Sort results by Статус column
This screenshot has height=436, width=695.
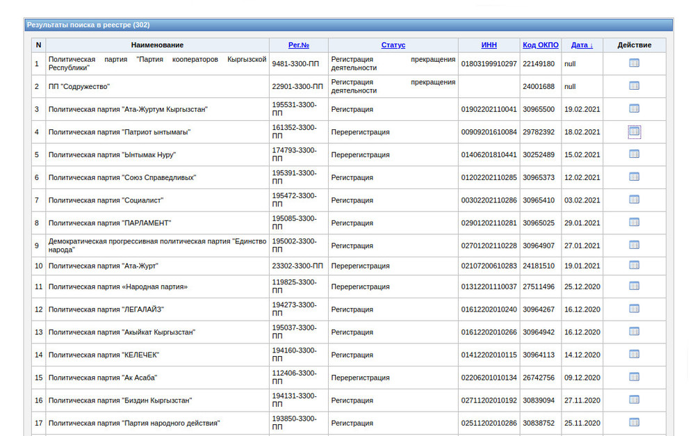(x=393, y=45)
